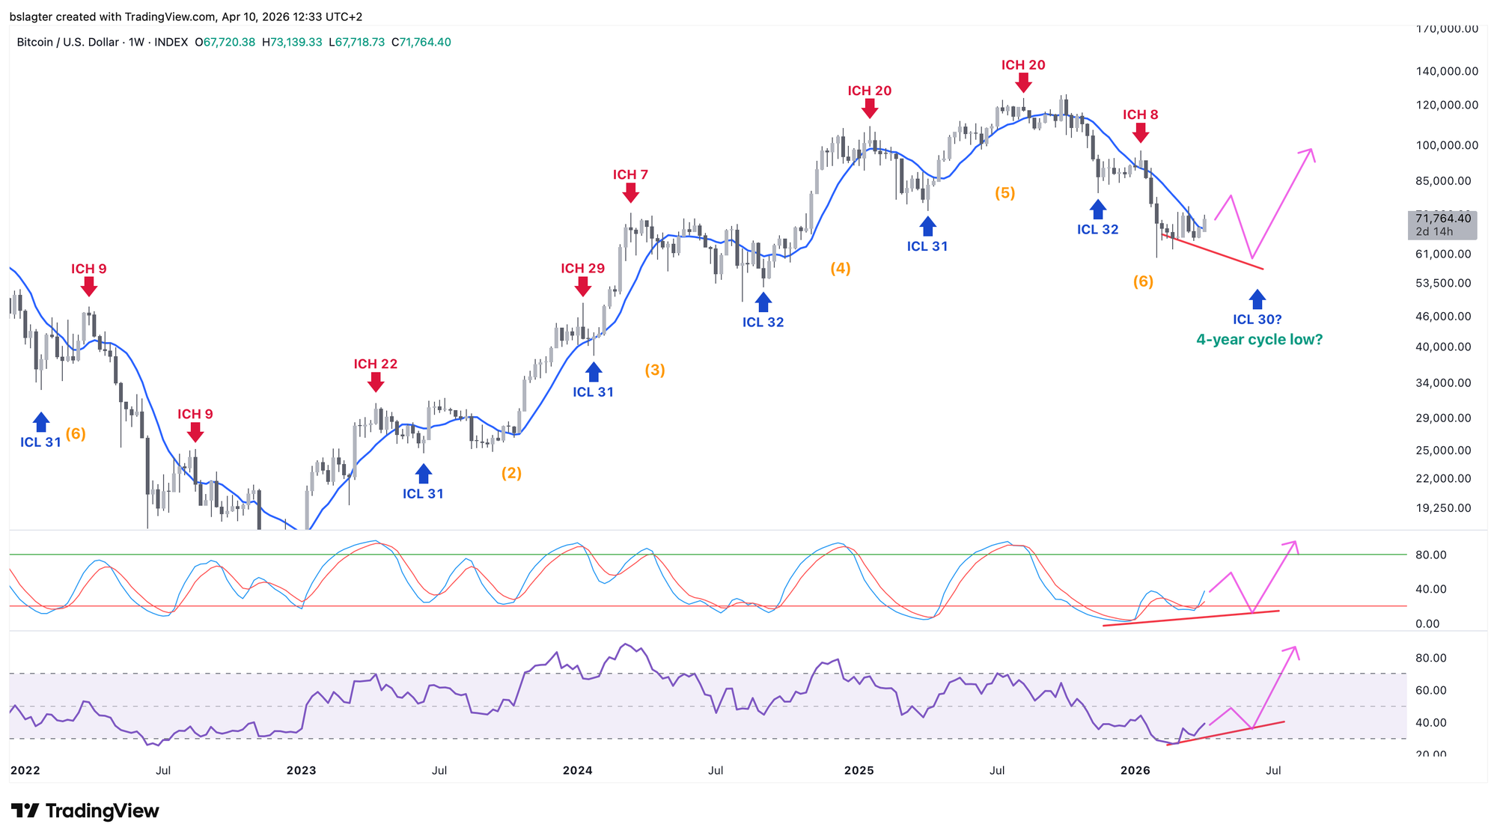The width and height of the screenshot is (1497, 839).
Task: Click the 2024 marker on the time axis
Action: pos(577,770)
